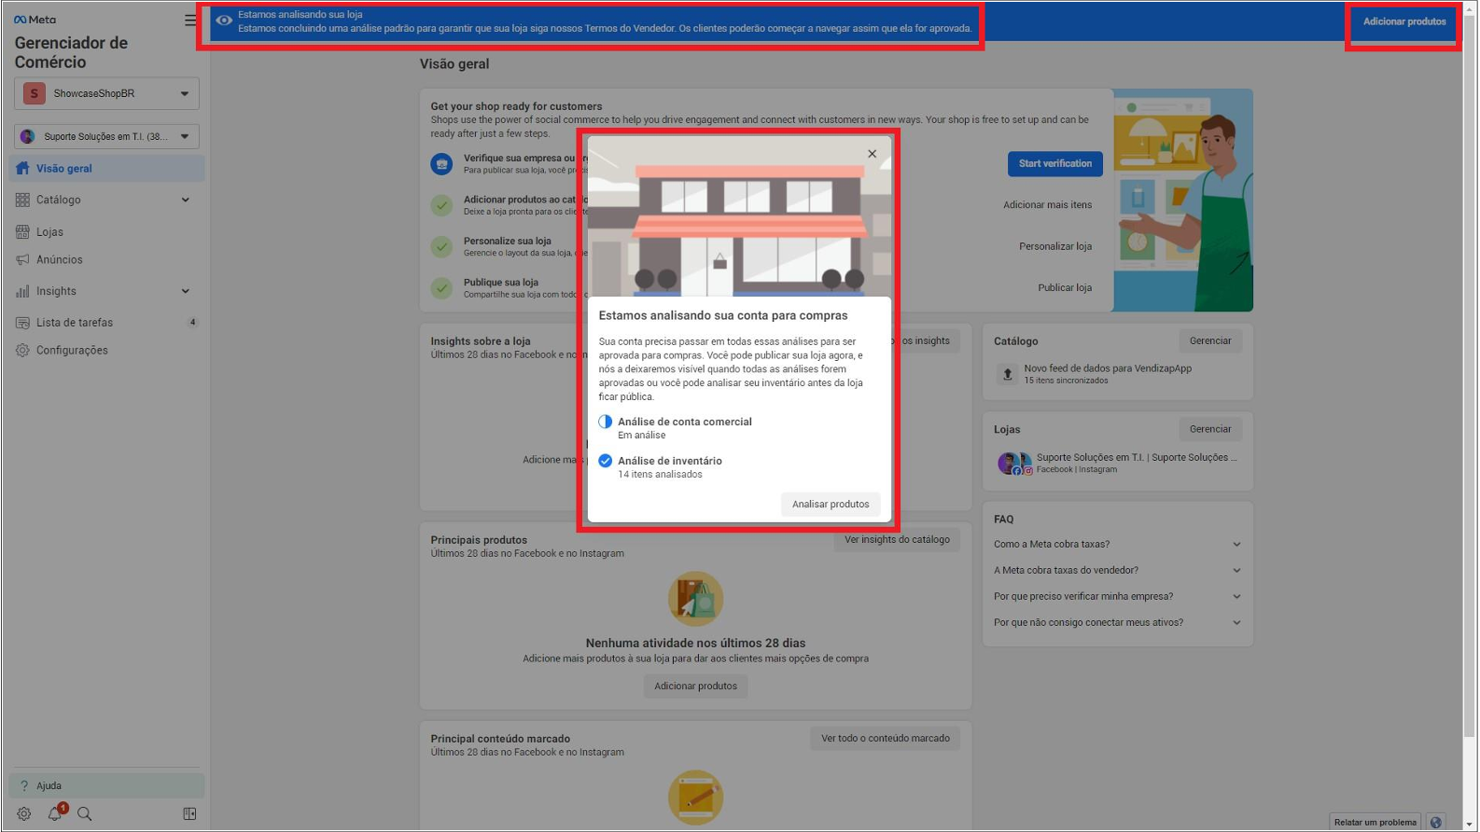
Task: Click the Personalize sua loja green checkmark
Action: pyautogui.click(x=441, y=246)
